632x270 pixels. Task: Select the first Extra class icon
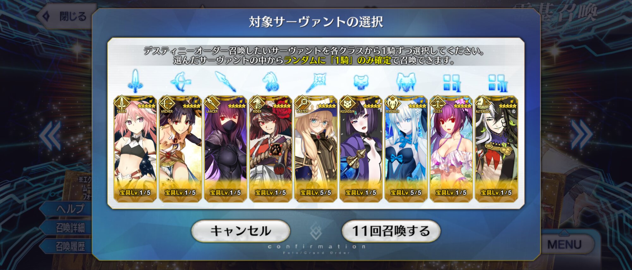452,83
